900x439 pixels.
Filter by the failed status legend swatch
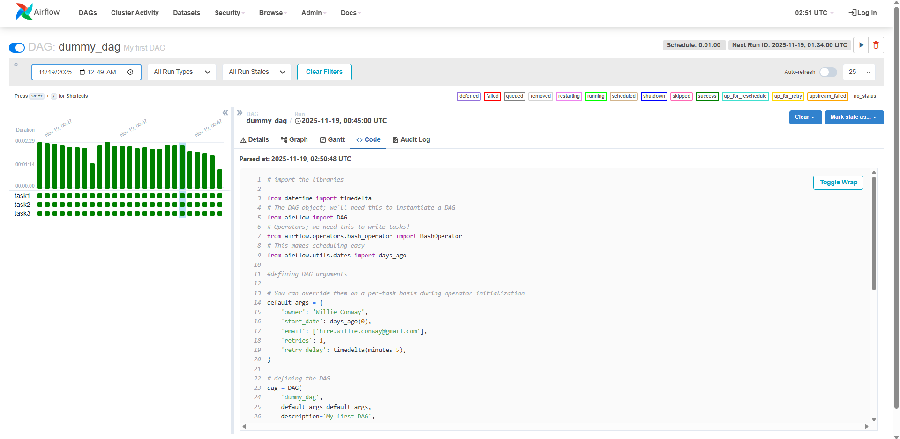click(x=492, y=96)
